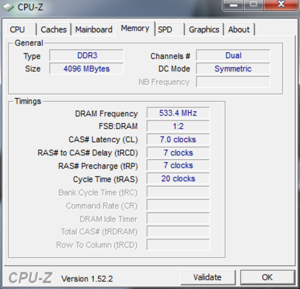
Task: Click the Channels # label
Action: click(x=170, y=56)
